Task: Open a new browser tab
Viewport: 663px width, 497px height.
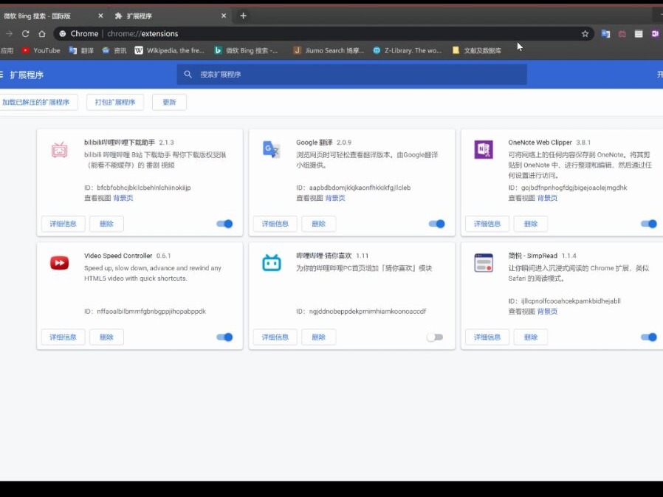Action: tap(243, 16)
